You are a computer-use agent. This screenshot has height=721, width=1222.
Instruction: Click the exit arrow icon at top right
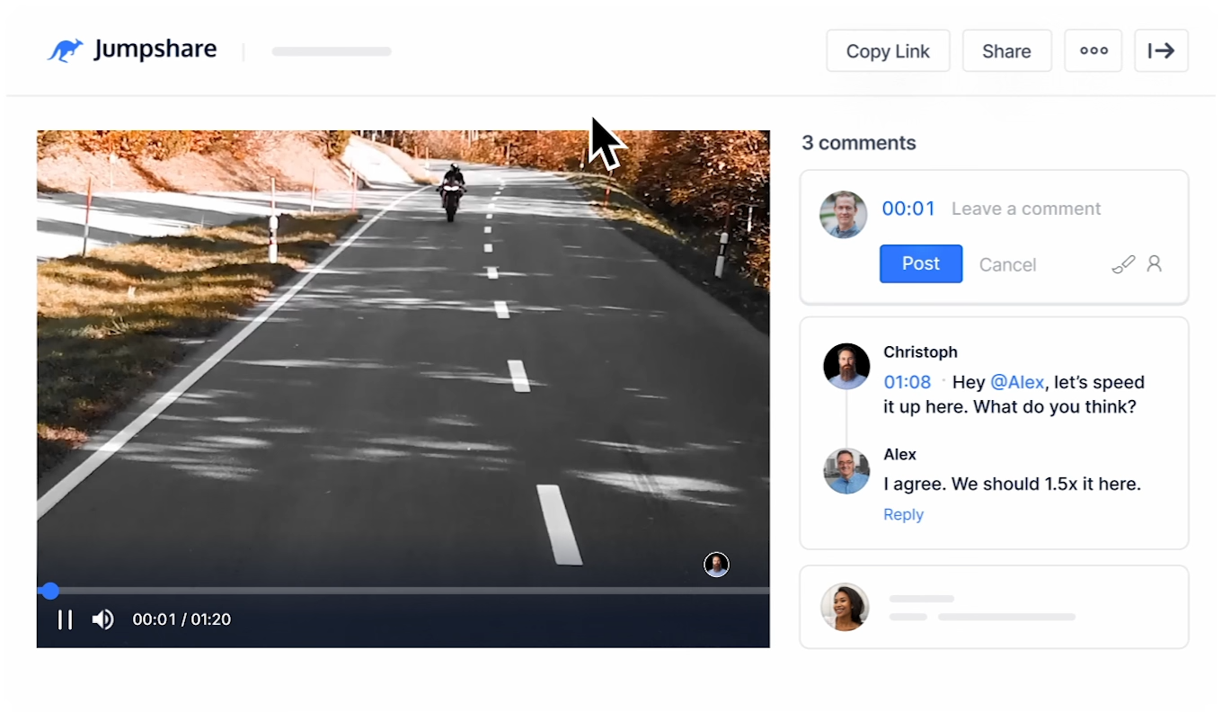[1161, 50]
